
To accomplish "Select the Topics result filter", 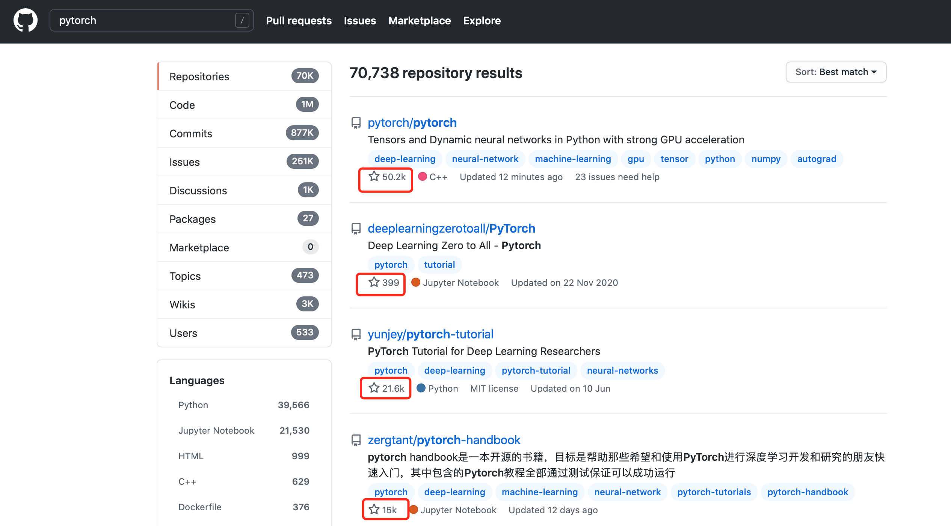I will (244, 276).
